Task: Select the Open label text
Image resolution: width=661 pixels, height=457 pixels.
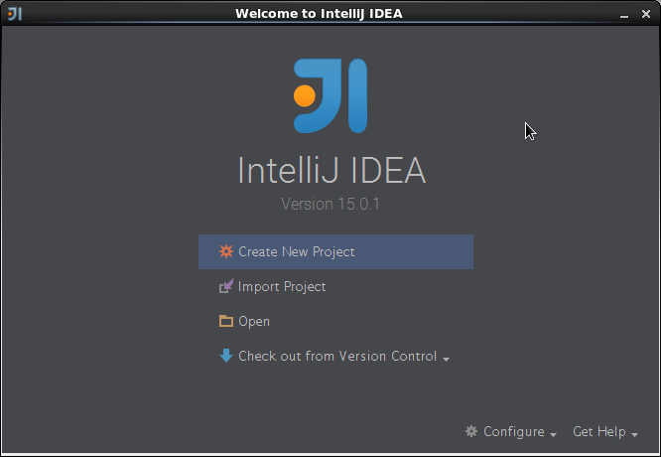Action: click(254, 322)
